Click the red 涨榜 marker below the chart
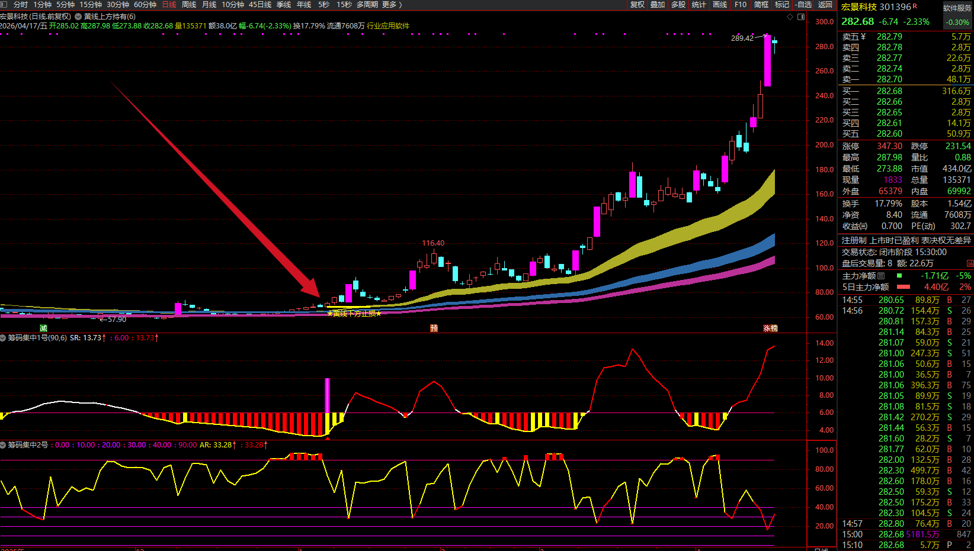Viewport: 974px width, 551px height. [x=770, y=328]
